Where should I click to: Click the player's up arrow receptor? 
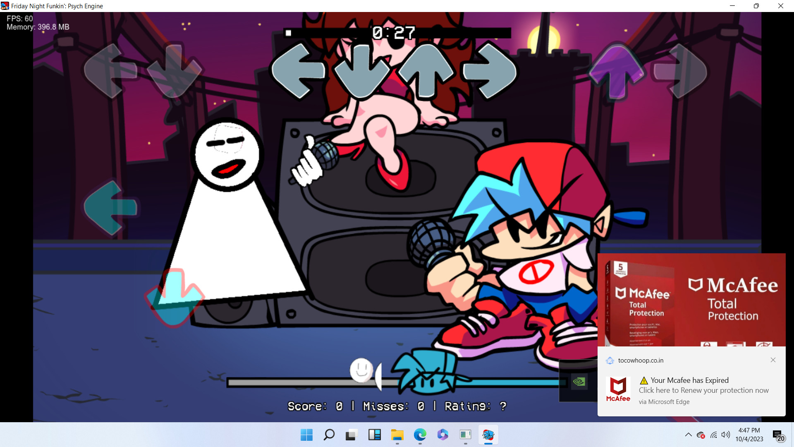tap(426, 71)
